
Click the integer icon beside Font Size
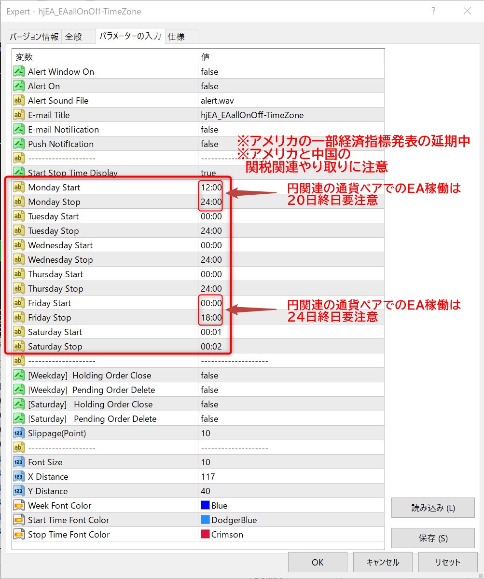19,462
